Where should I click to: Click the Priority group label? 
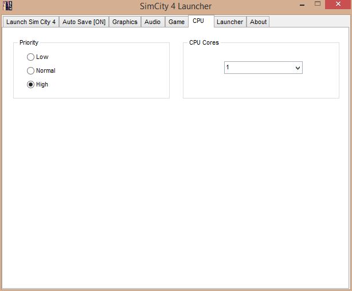pyautogui.click(x=29, y=42)
